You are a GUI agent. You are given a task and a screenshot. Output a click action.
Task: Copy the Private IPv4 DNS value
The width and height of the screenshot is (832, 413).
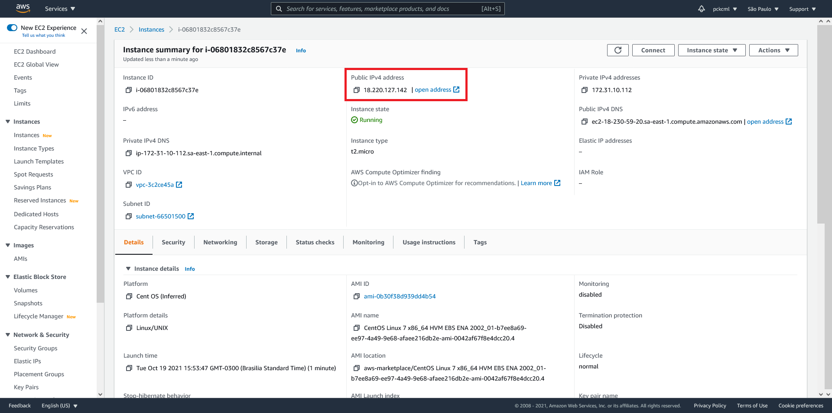pos(129,153)
